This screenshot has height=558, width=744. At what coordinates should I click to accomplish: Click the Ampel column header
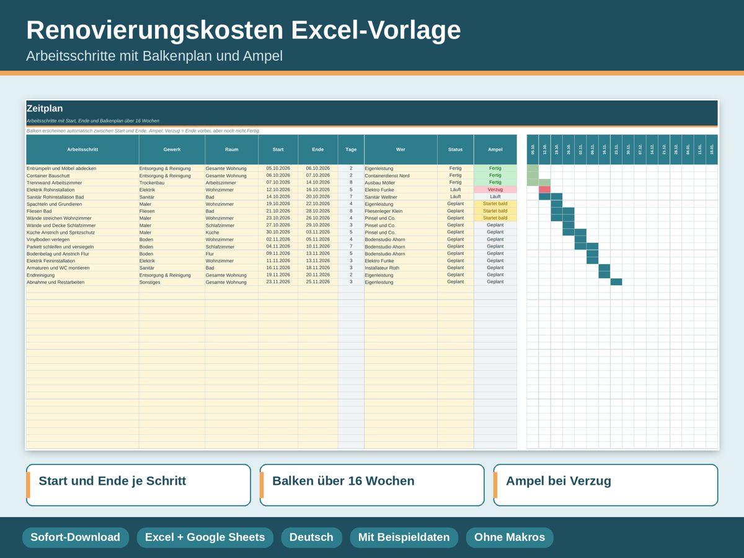[495, 149]
